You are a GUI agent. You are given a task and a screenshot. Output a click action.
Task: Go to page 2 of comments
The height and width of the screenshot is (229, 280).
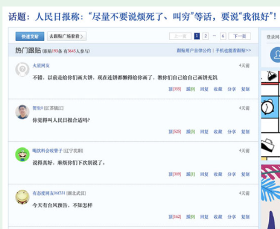(205, 36)
